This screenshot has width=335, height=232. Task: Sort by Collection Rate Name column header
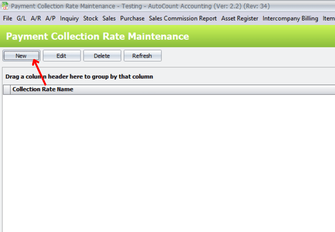click(173, 89)
